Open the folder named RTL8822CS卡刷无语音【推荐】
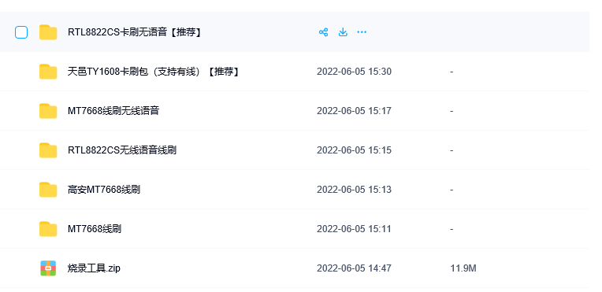602x292 pixels. pyautogui.click(x=136, y=32)
